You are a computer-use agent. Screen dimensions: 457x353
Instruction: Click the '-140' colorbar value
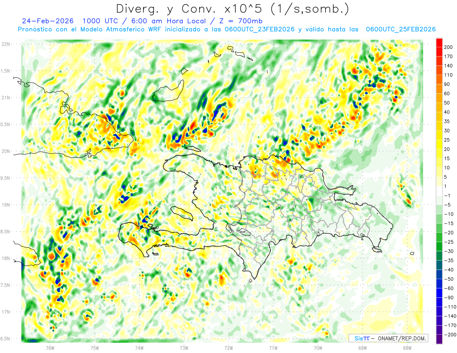(x=451, y=316)
